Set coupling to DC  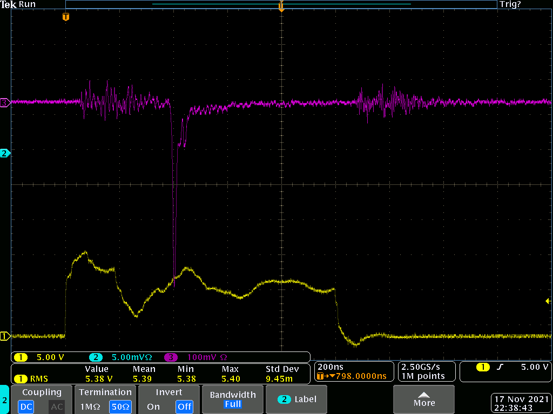click(x=26, y=406)
